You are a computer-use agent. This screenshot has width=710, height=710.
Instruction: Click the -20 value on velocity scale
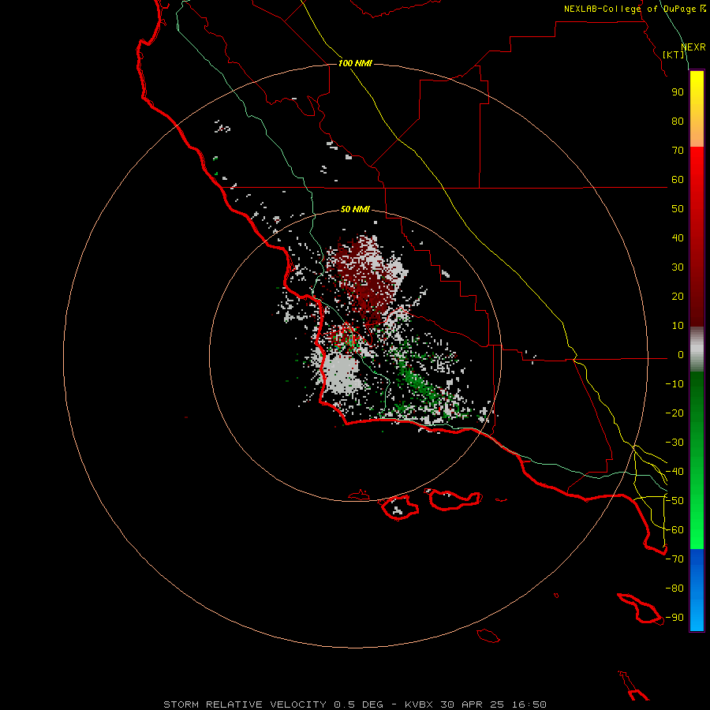tap(674, 413)
